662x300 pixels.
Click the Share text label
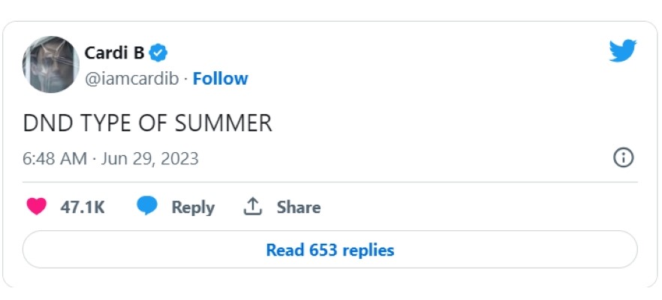click(298, 207)
